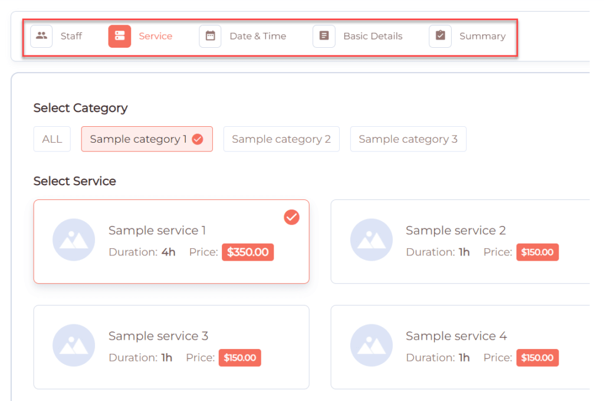Image resolution: width=604 pixels, height=401 pixels.
Task: Toggle the checkmark on Sample service 1 card
Action: 291,217
